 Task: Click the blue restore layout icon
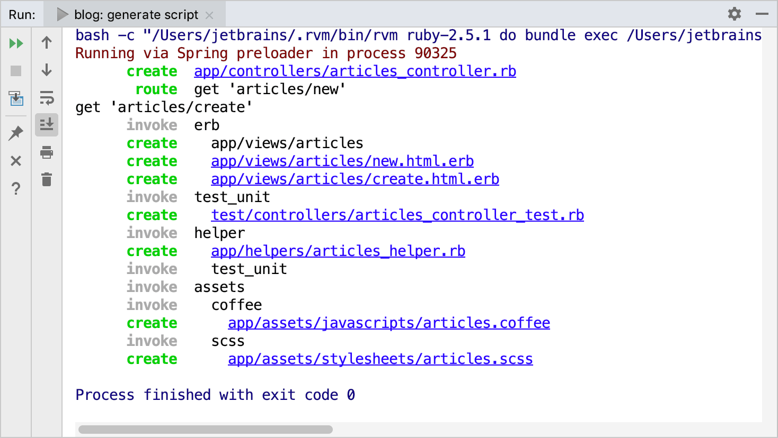pyautogui.click(x=16, y=98)
